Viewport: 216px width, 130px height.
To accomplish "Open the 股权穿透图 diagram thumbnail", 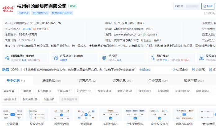I will 61,115.
